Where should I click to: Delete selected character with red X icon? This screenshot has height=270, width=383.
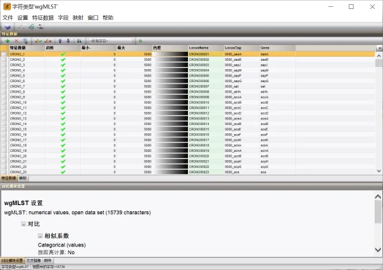coord(17,41)
